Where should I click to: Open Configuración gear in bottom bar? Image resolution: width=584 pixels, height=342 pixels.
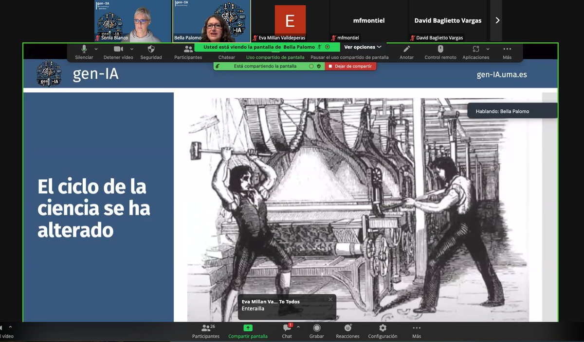tap(383, 332)
